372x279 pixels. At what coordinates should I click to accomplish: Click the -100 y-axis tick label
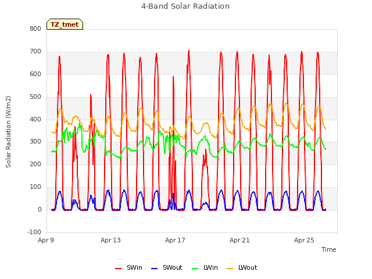tap(34, 232)
